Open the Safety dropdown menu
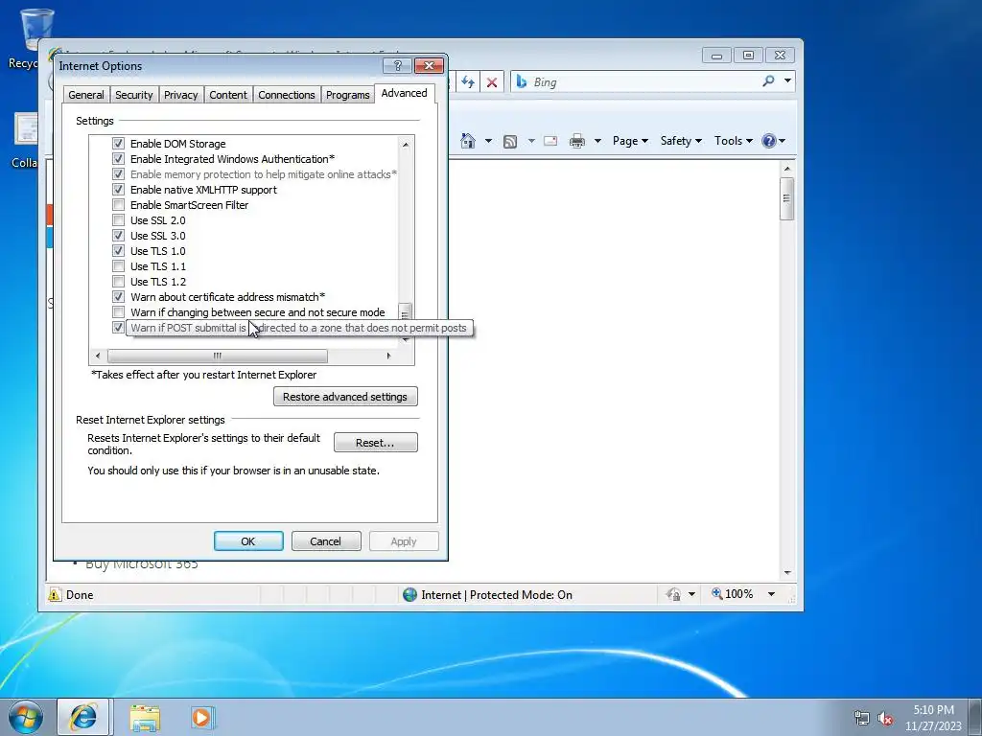Screen dimensions: 982x736 [681, 141]
